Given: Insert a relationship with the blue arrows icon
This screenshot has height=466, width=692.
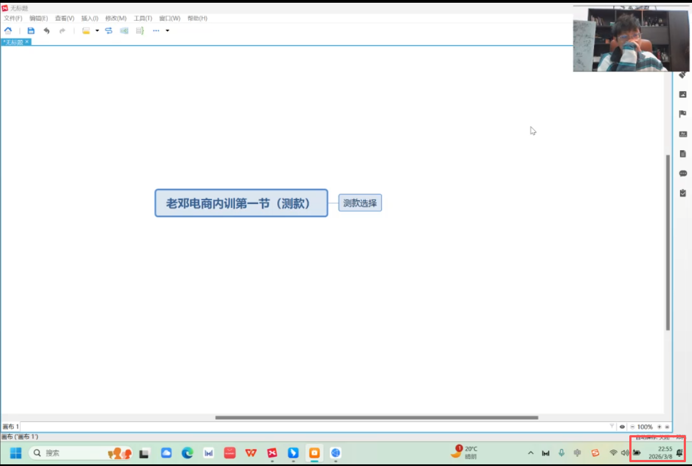Looking at the screenshot, I should (109, 31).
